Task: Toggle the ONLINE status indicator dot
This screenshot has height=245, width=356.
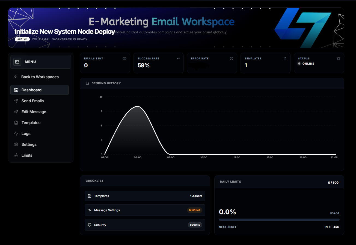Action: tap(299, 64)
